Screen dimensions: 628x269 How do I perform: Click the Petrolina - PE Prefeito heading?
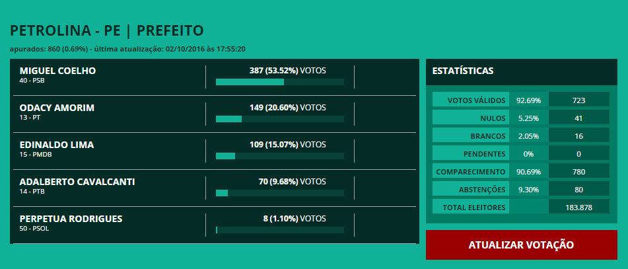coord(107,30)
